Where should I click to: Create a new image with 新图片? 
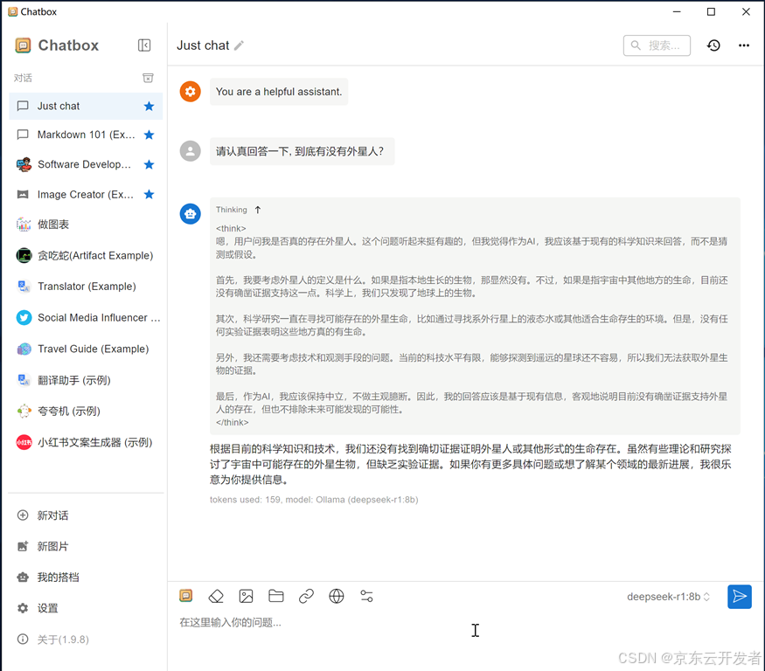(86, 546)
